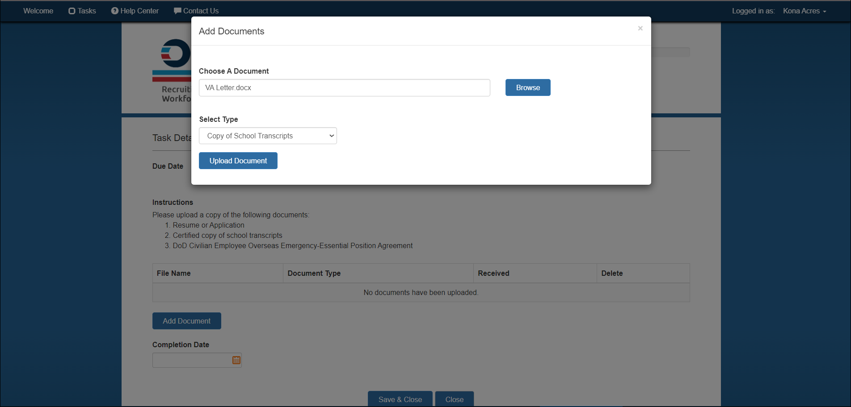Image resolution: width=851 pixels, height=407 pixels.
Task: Click the Save & Close button
Action: pos(400,399)
